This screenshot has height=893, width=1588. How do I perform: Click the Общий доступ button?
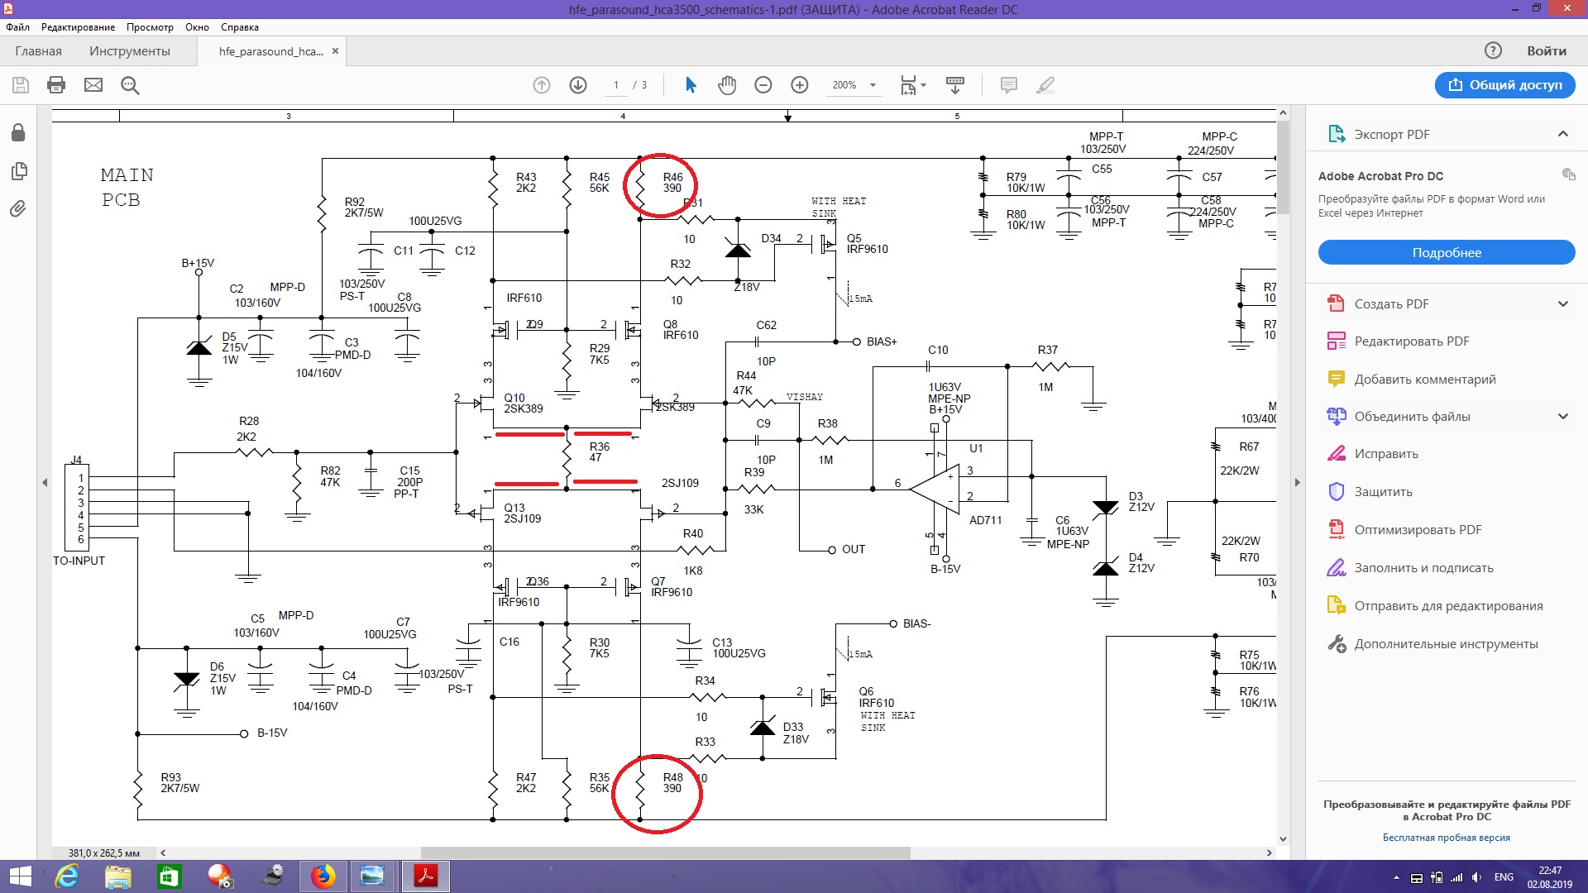1504,85
